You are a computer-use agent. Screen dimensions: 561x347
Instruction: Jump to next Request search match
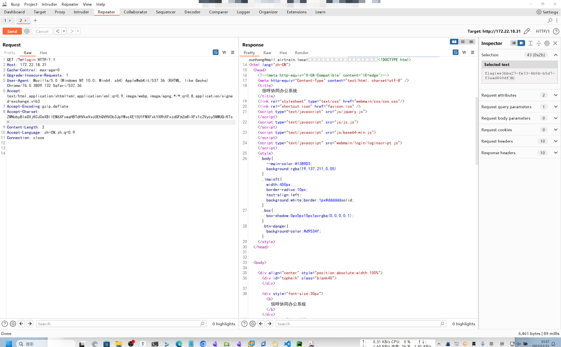30,324
